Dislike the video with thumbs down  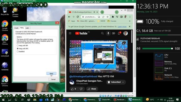81,89
